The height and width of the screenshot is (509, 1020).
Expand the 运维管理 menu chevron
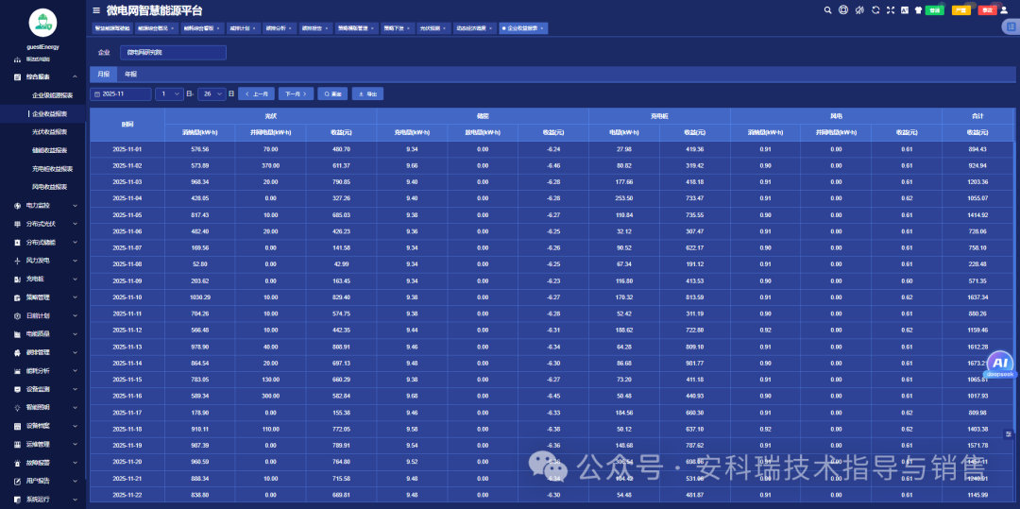(x=75, y=445)
